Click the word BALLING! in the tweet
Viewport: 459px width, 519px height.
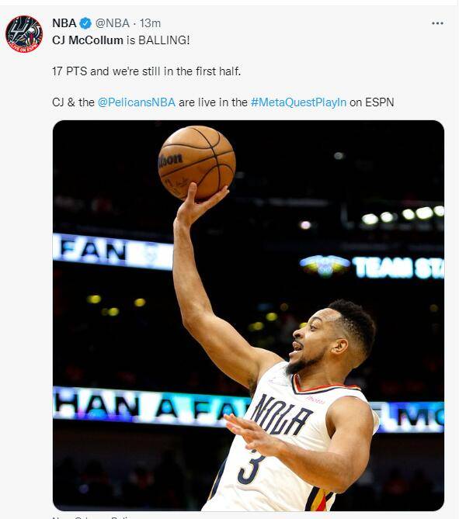click(164, 40)
